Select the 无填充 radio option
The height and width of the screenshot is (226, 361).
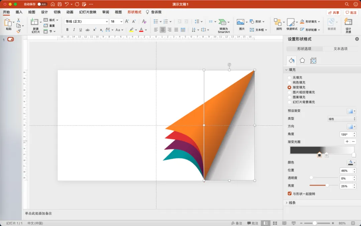[289, 78]
